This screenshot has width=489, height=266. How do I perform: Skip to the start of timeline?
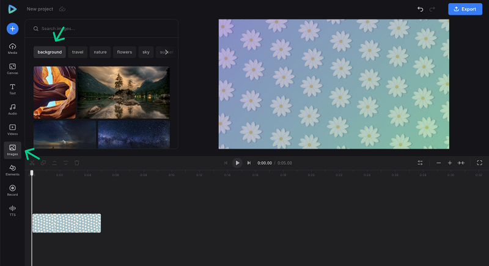[226, 163]
